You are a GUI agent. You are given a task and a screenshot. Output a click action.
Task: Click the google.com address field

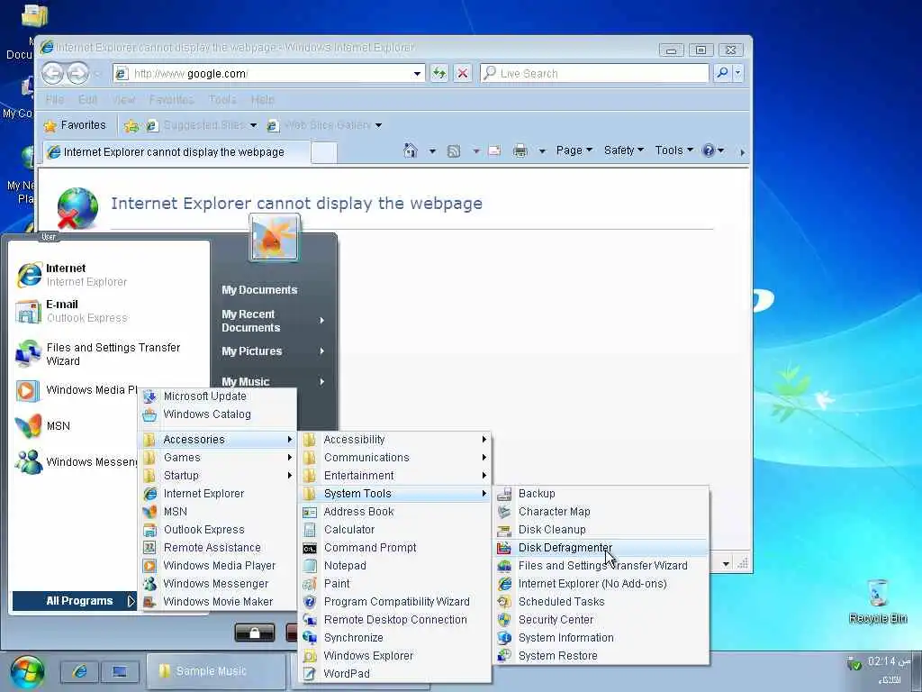point(267,73)
